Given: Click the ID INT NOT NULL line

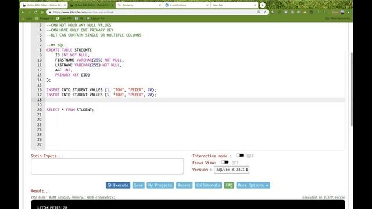Looking at the screenshot, I should pyautogui.click(x=72, y=55).
